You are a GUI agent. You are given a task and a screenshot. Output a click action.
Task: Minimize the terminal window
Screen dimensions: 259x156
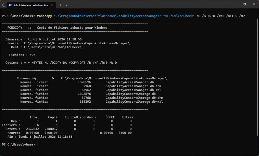[235, 5]
